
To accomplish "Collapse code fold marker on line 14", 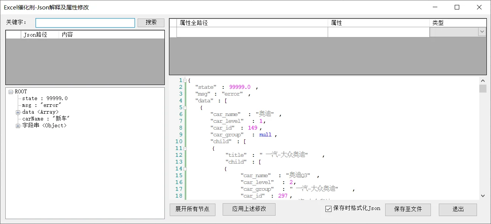I will pyautogui.click(x=185, y=169).
